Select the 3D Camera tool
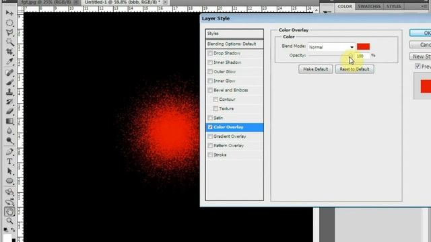 (x=9, y=202)
